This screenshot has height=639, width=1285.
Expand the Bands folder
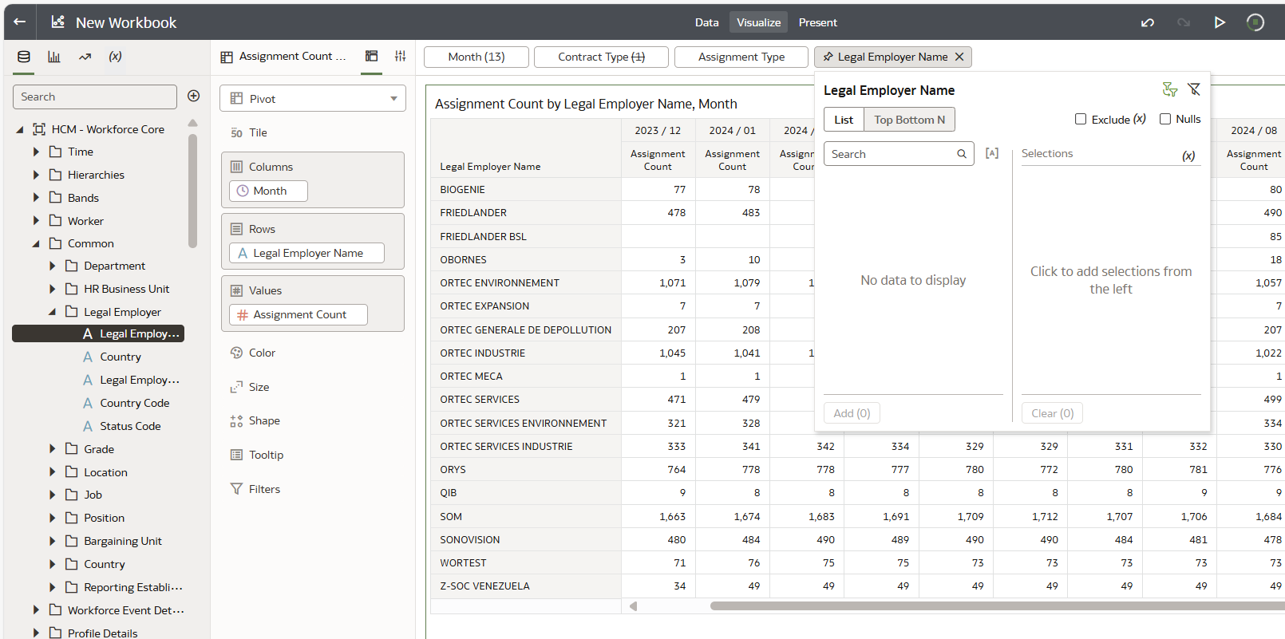coord(36,198)
